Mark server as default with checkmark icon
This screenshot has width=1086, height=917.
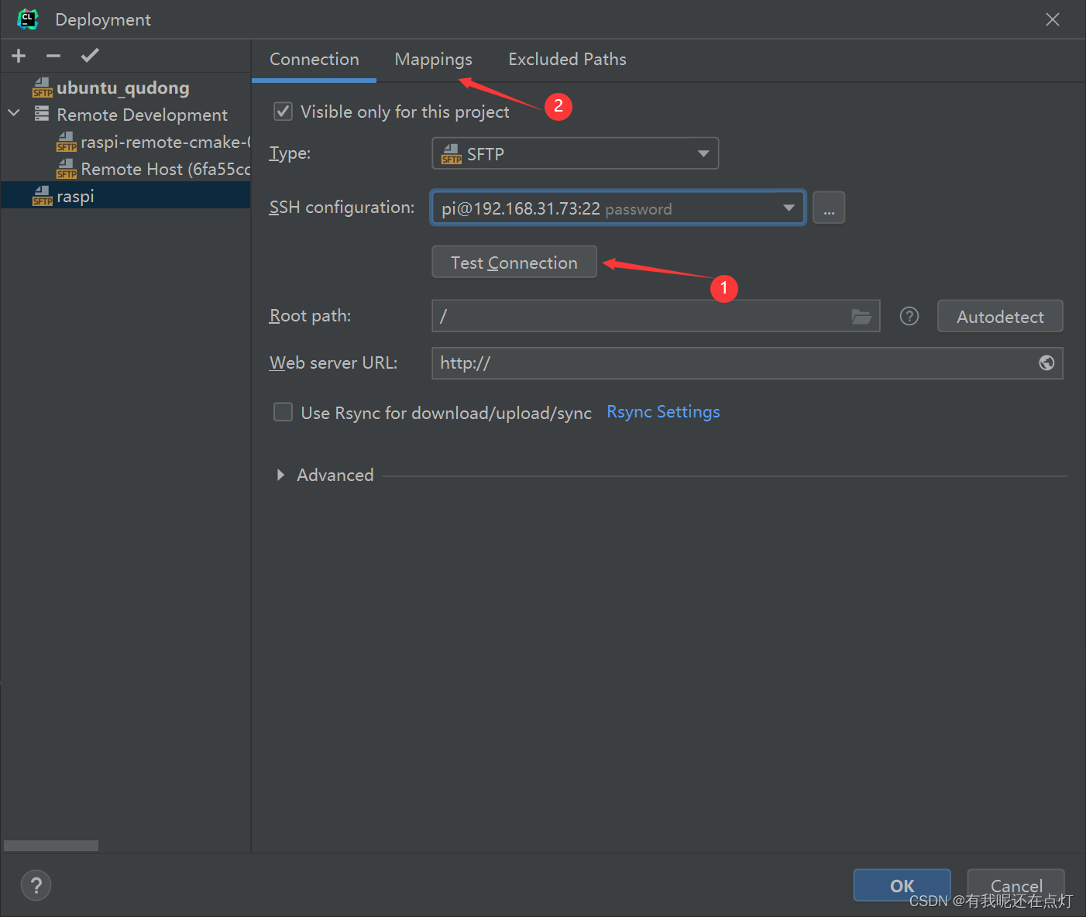89,55
